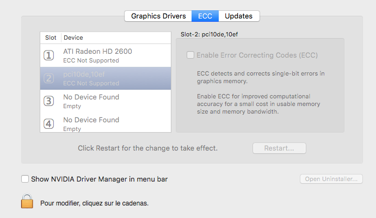This screenshot has width=376, height=218.
Task: Select the ATI Radeon HD 2600 row
Action: pyautogui.click(x=106, y=55)
